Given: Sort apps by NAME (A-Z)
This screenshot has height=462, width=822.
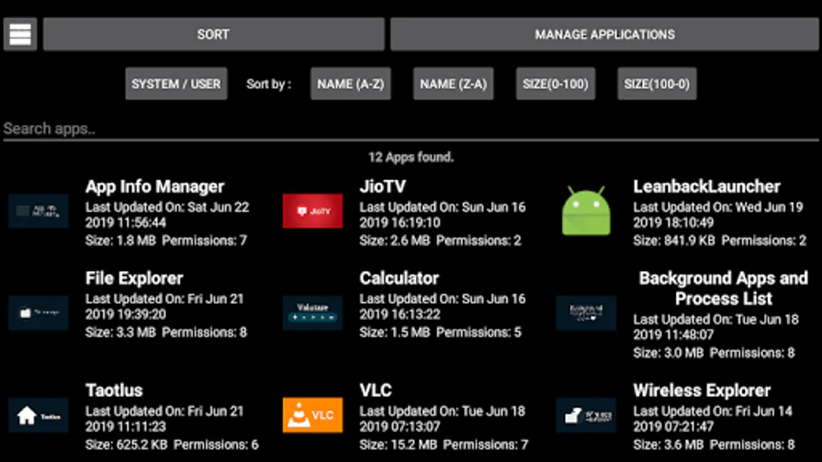Looking at the screenshot, I should [350, 84].
